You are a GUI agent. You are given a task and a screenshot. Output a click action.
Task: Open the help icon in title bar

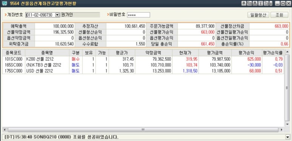pyautogui.click(x=266, y=3)
